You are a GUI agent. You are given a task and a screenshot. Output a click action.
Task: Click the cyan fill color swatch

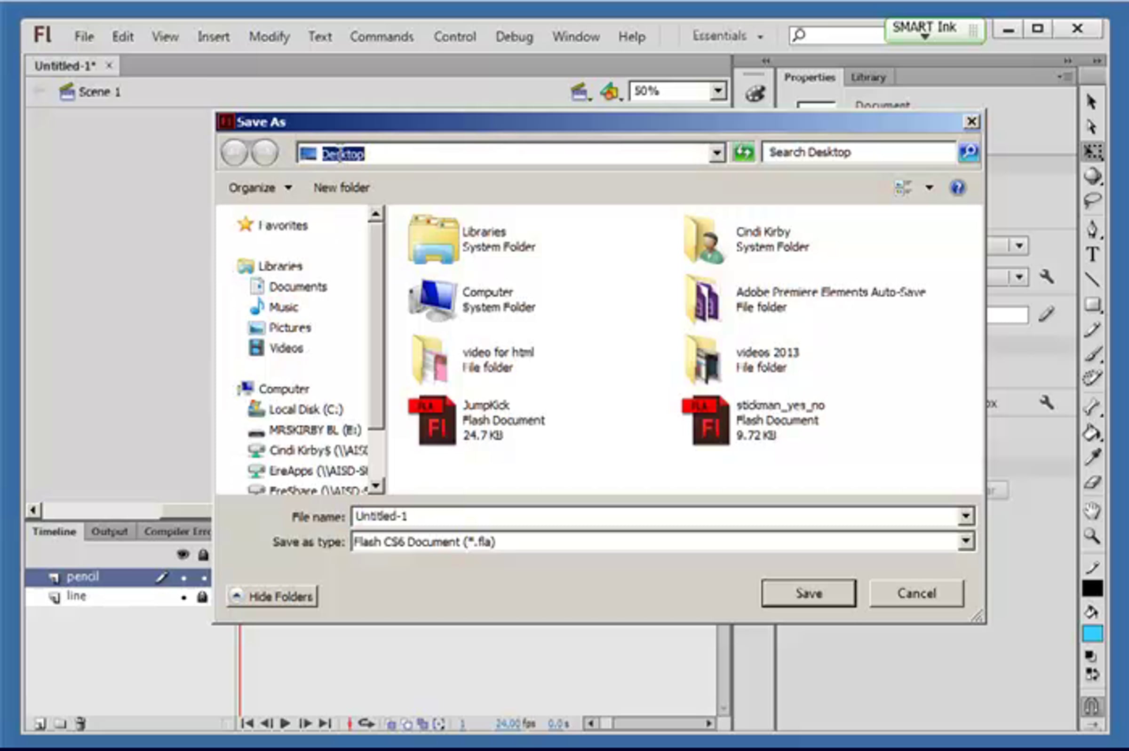pyautogui.click(x=1092, y=633)
